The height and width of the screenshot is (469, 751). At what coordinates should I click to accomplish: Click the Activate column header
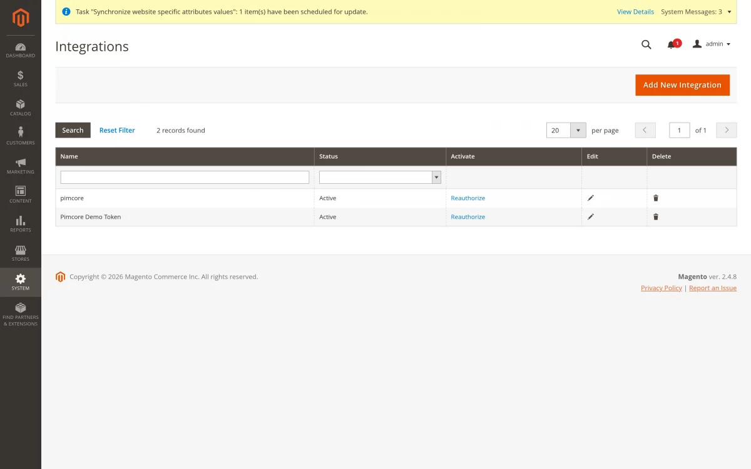[x=514, y=156]
